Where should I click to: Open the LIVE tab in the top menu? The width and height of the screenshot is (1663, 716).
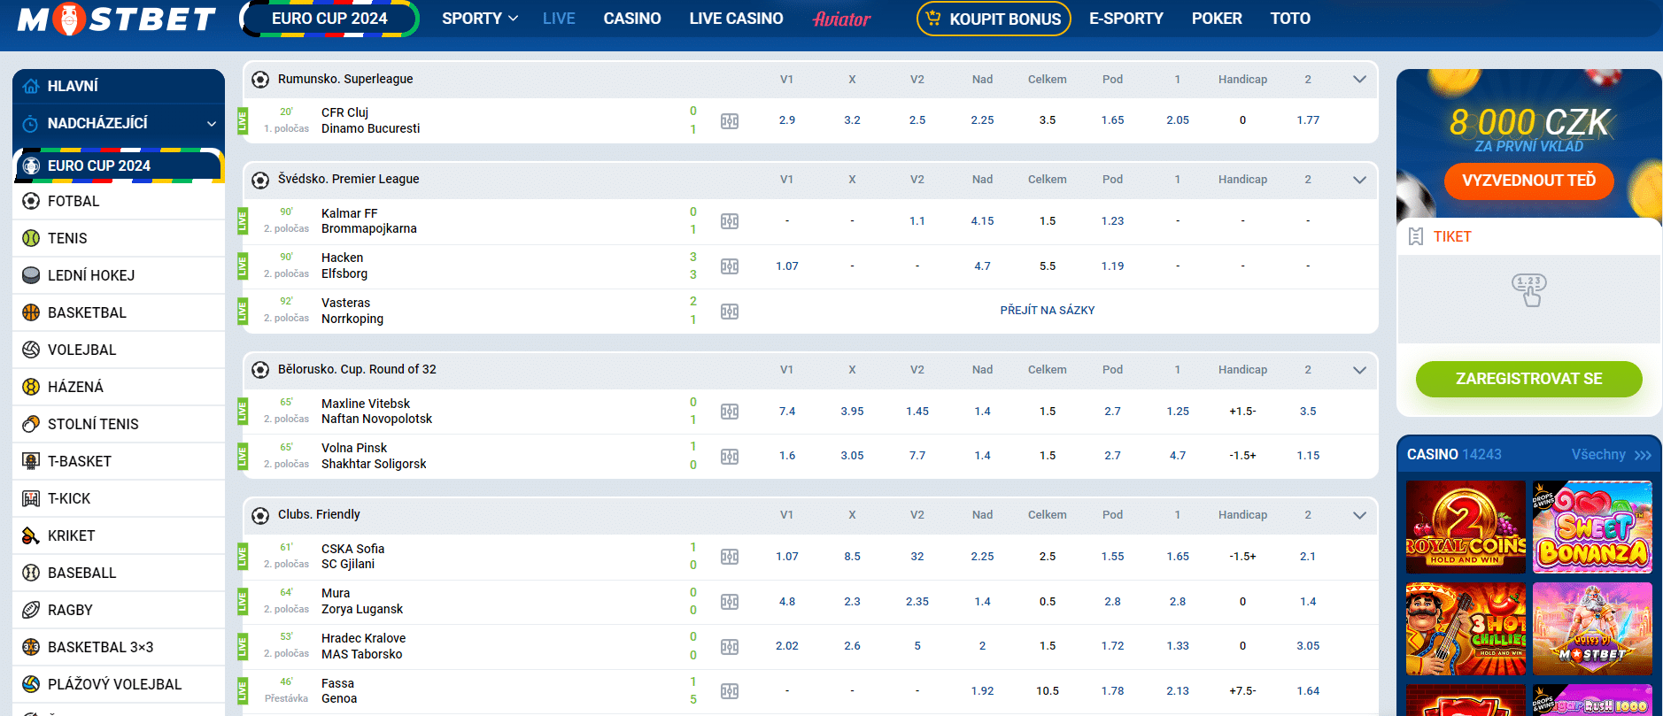point(559,19)
